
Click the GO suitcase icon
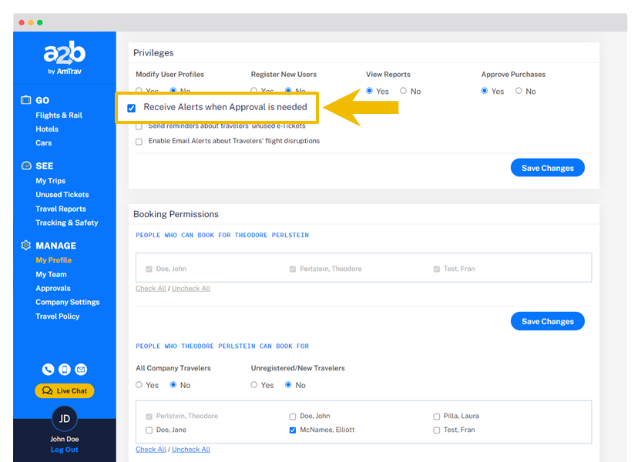click(x=26, y=100)
